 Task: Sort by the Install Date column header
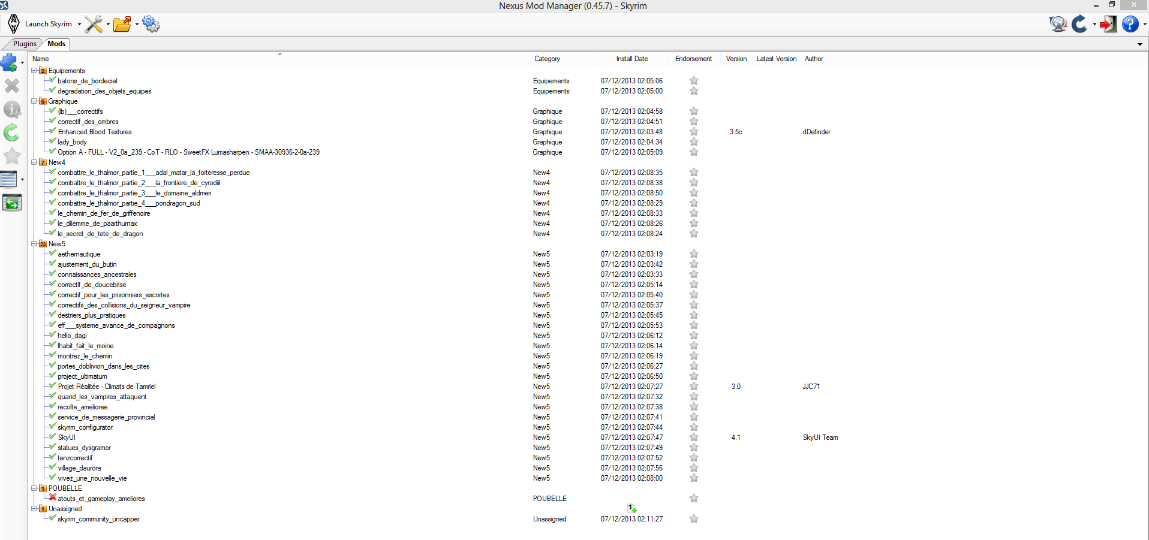(632, 59)
